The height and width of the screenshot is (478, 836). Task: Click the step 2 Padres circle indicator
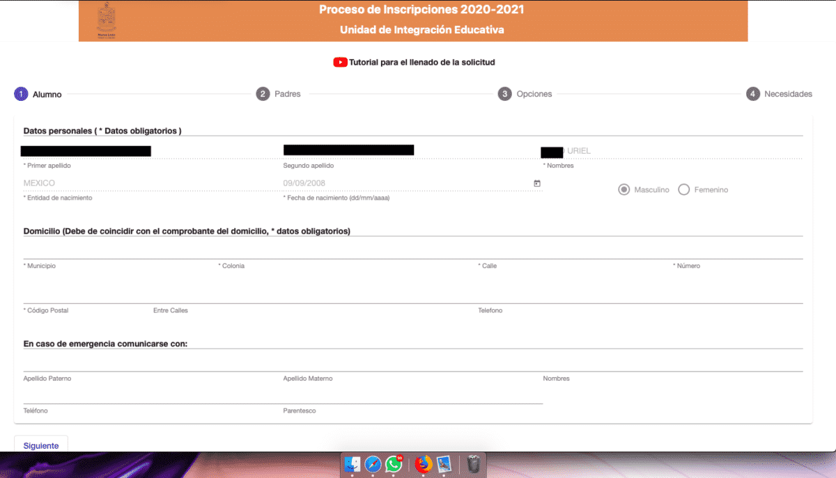[x=262, y=93]
